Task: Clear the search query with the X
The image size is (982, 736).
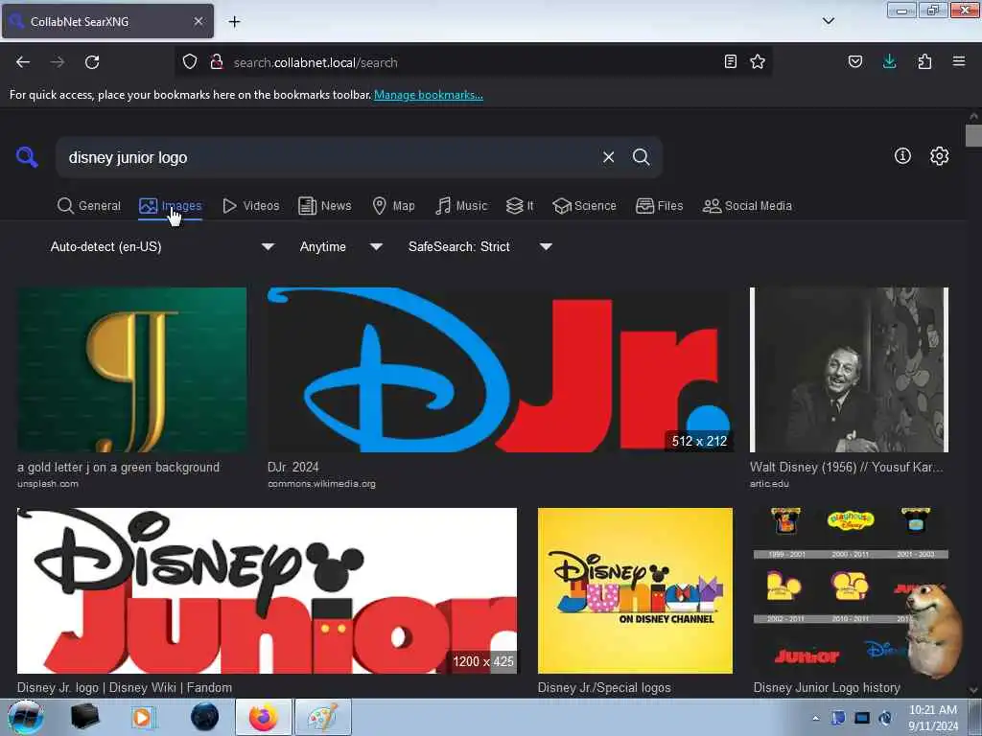Action: click(608, 157)
